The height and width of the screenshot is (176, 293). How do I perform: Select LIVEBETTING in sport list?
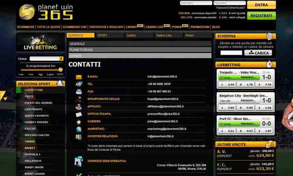point(34,90)
